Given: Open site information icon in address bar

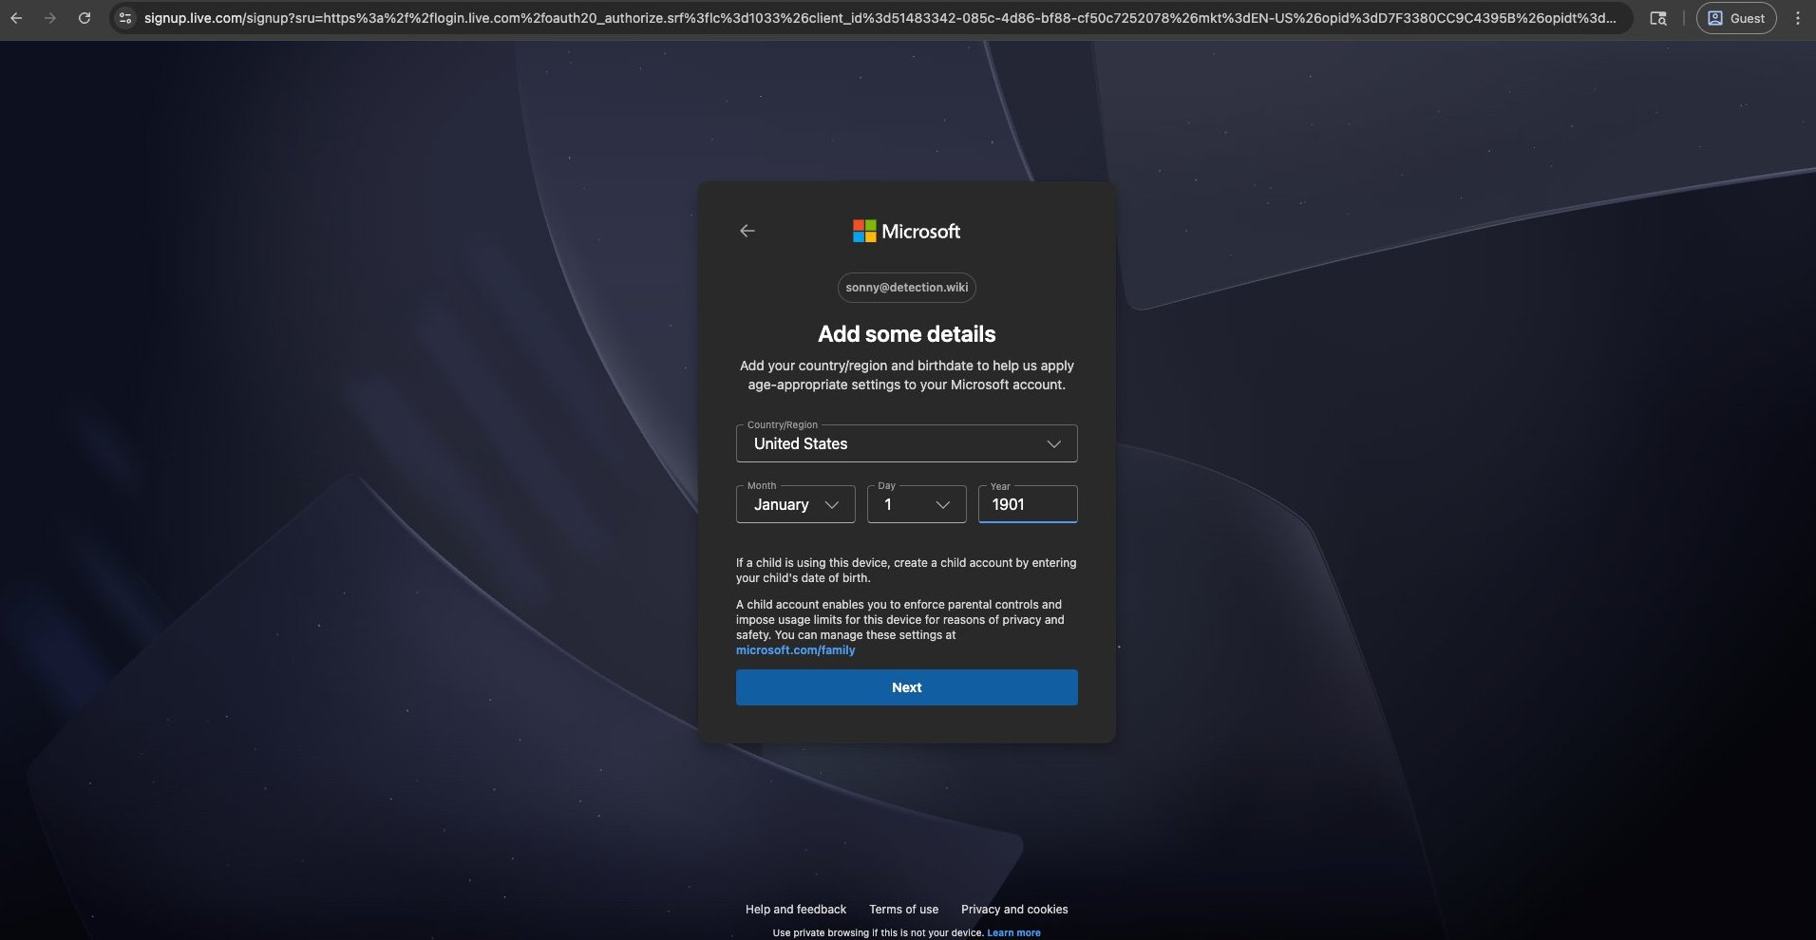Looking at the screenshot, I should click(124, 18).
